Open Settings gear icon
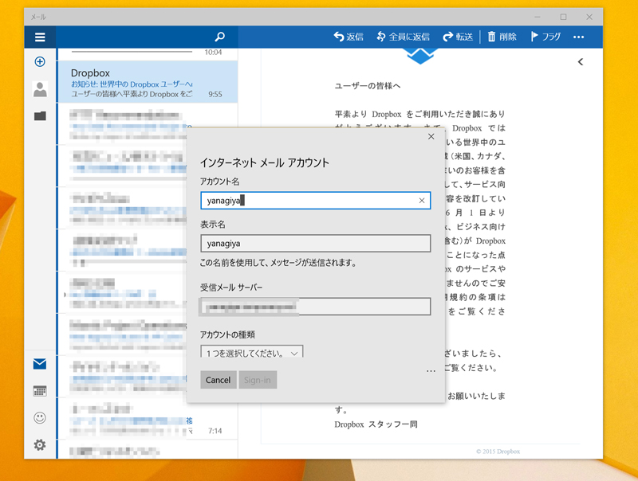Image resolution: width=638 pixels, height=481 pixels. [40, 445]
